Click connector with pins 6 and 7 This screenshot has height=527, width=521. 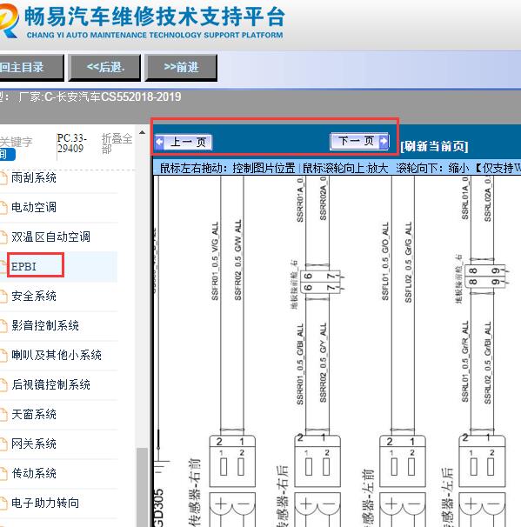pos(320,282)
